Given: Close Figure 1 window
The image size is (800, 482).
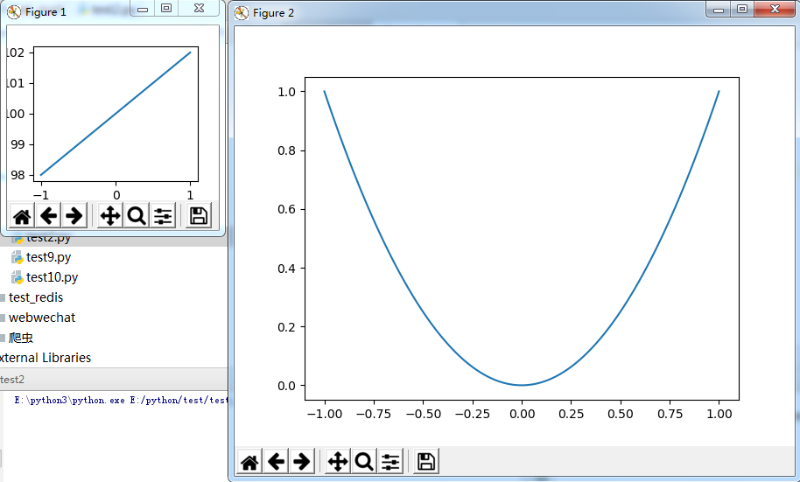Looking at the screenshot, I should click(x=199, y=8).
